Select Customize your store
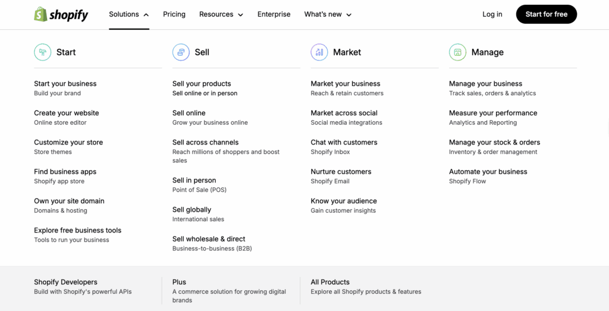Screen dimensions: 609x311 pos(68,142)
